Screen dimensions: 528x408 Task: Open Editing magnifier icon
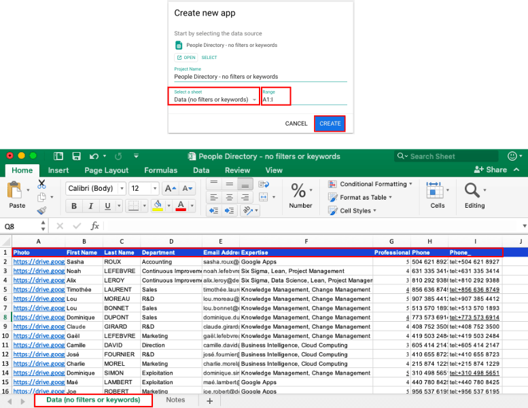point(472,190)
